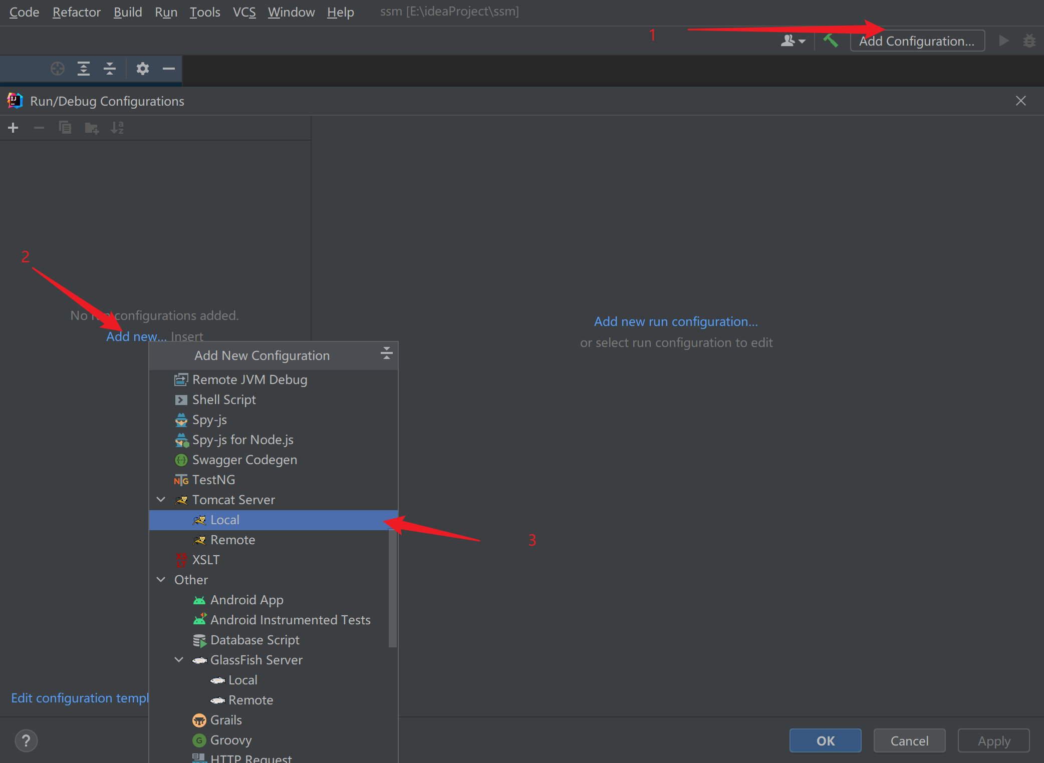Click the gear settings icon in tool window
Image resolution: width=1044 pixels, height=763 pixels.
coord(143,69)
